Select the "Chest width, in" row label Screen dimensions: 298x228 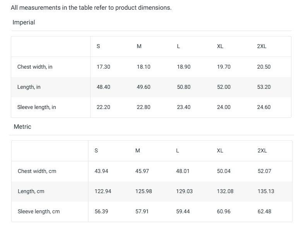[x=35, y=67]
